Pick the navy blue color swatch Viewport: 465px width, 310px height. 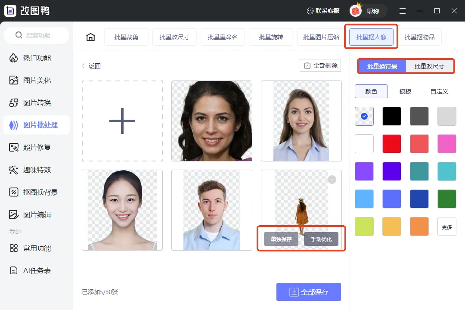click(419, 199)
